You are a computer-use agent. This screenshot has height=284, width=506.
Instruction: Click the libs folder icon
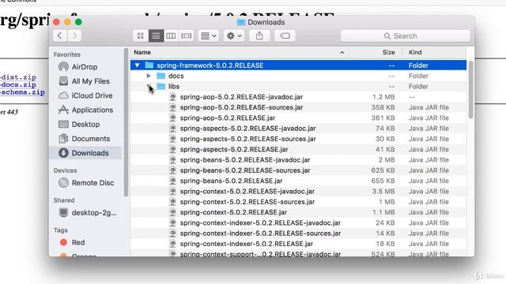coord(160,86)
